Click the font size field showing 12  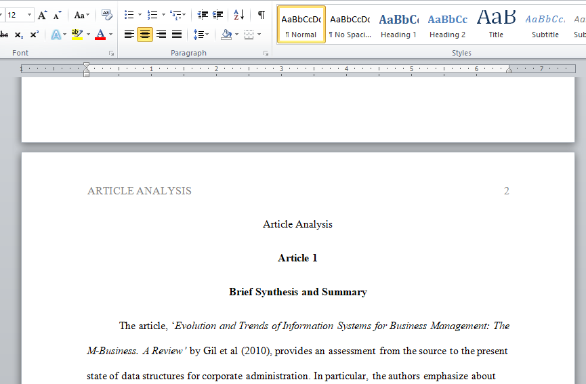[x=16, y=15]
